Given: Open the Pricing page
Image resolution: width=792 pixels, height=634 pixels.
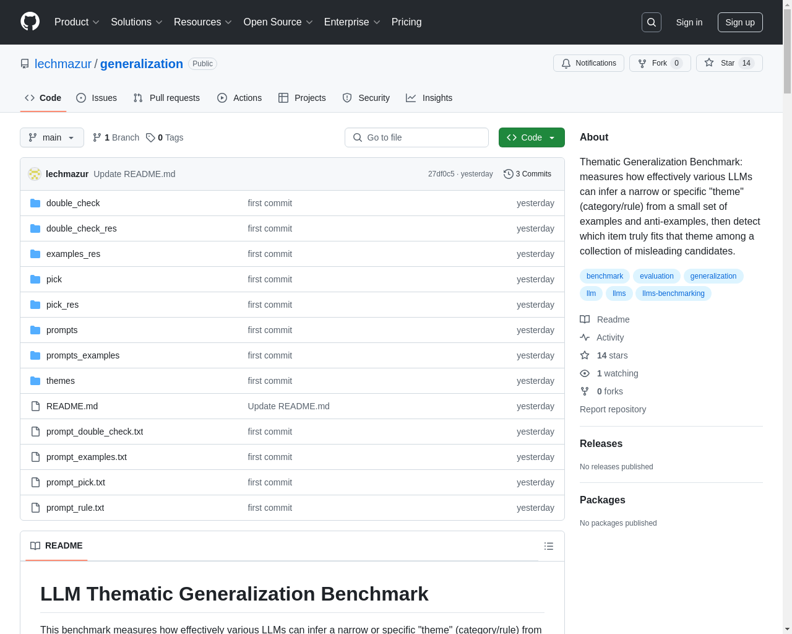Looking at the screenshot, I should (x=407, y=22).
